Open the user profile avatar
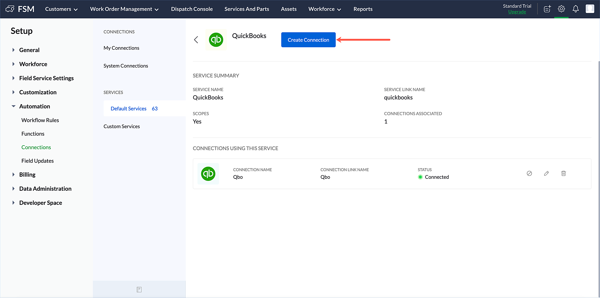The height and width of the screenshot is (298, 600). (x=590, y=9)
